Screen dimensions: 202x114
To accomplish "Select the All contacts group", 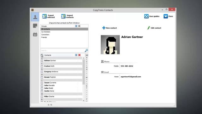I will 64,29.
